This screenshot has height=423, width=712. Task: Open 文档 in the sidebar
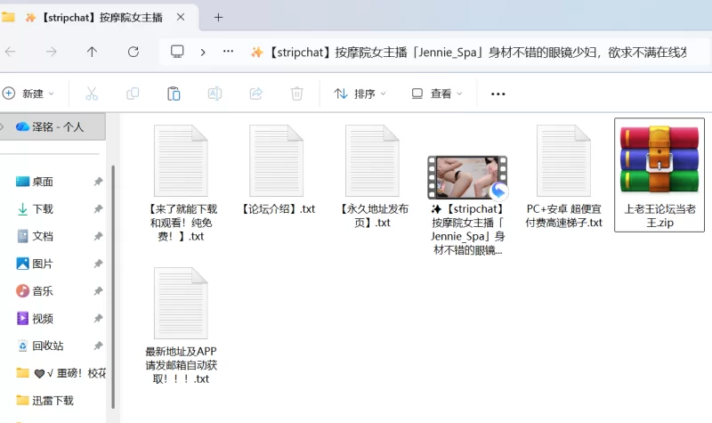pyautogui.click(x=42, y=236)
